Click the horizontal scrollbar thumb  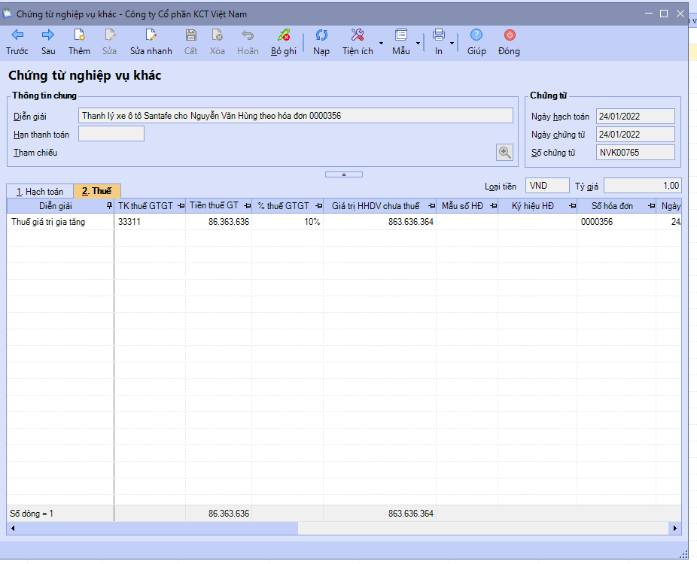158,529
